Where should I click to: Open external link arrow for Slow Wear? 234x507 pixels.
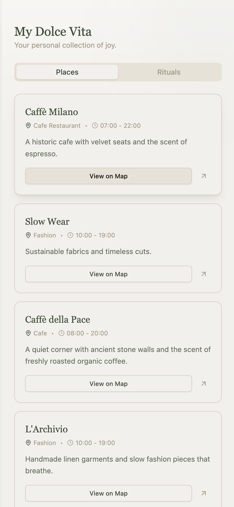(204, 274)
